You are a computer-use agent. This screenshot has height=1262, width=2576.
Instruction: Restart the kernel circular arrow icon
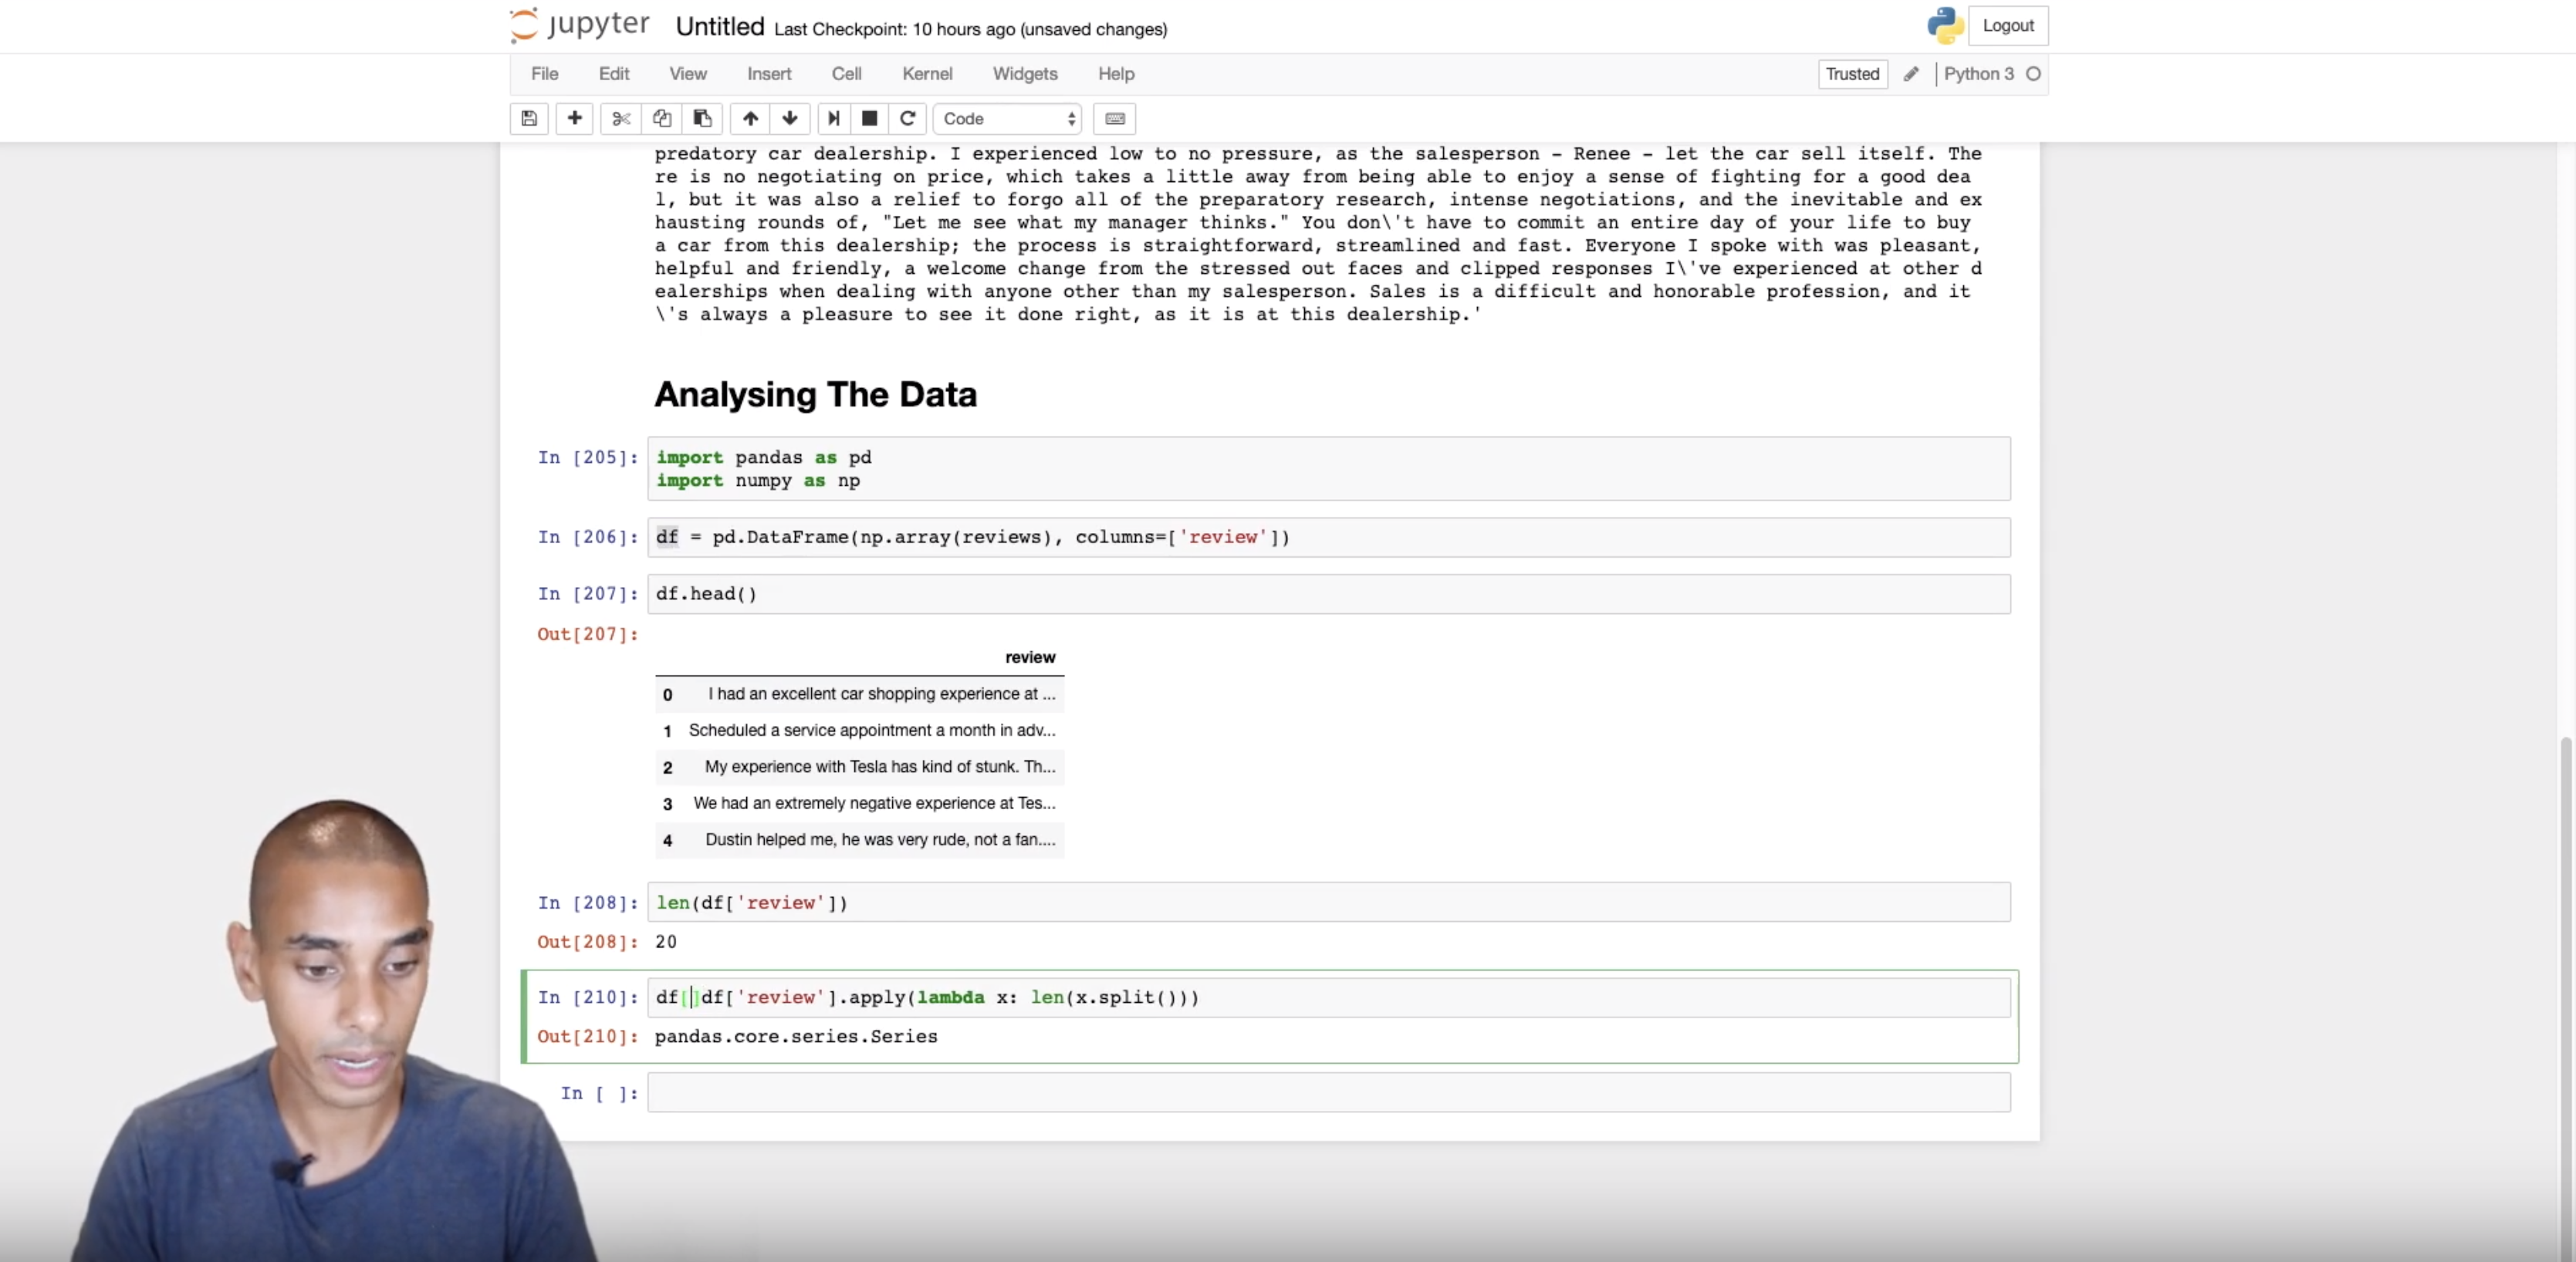point(907,119)
